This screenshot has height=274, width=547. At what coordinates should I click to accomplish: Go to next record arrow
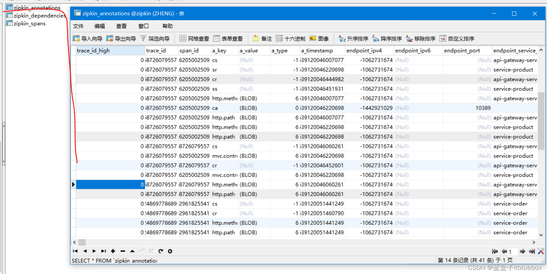[x=94, y=251]
